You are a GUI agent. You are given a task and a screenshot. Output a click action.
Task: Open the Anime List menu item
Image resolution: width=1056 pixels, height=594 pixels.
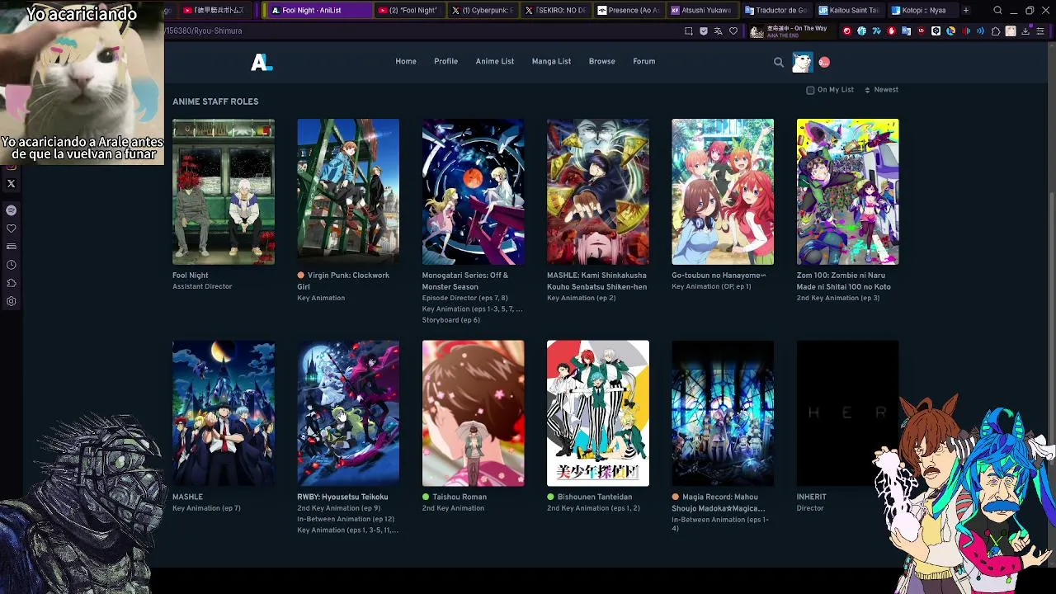click(x=495, y=62)
